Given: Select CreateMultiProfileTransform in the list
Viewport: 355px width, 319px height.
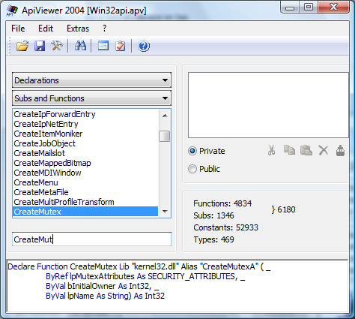Looking at the screenshot, I should click(85, 202).
